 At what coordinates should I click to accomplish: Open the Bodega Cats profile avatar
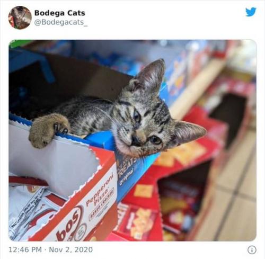[x=20, y=17]
